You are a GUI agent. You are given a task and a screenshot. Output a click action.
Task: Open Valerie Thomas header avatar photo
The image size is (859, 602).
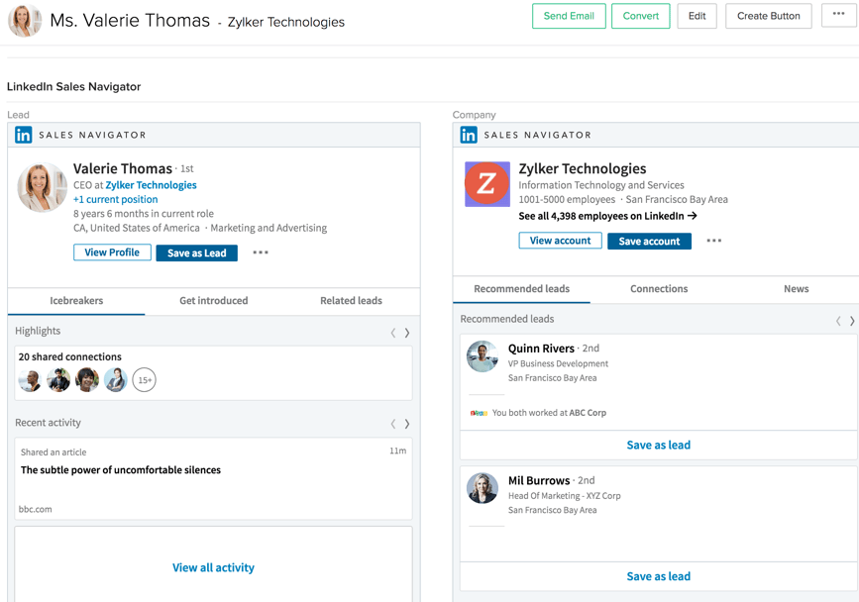point(25,21)
